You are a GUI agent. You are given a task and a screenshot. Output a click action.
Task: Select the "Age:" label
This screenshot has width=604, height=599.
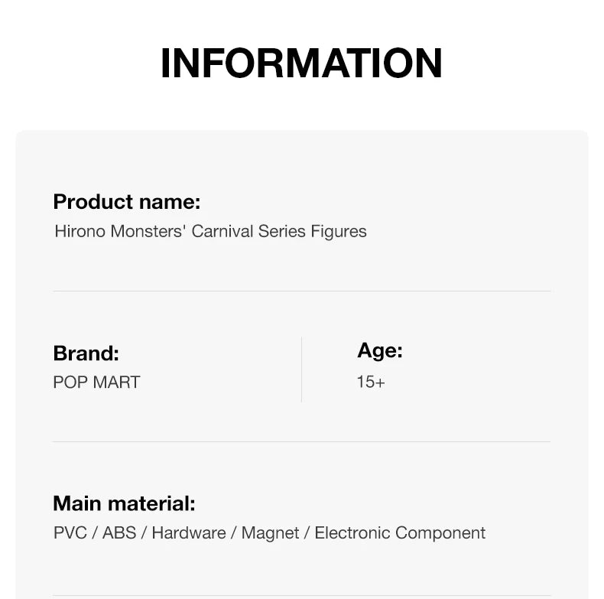[380, 350]
